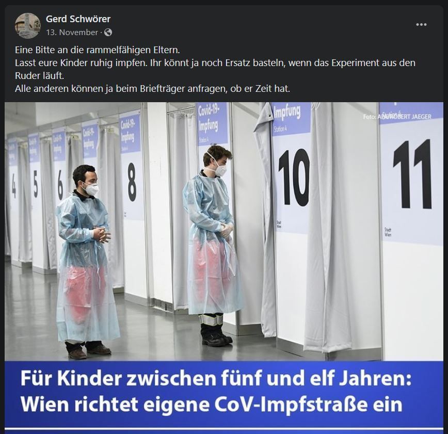
Task: Click the headline line 'Wien richtet eigene CoV-Impfstraße ein'
Action: point(212,404)
